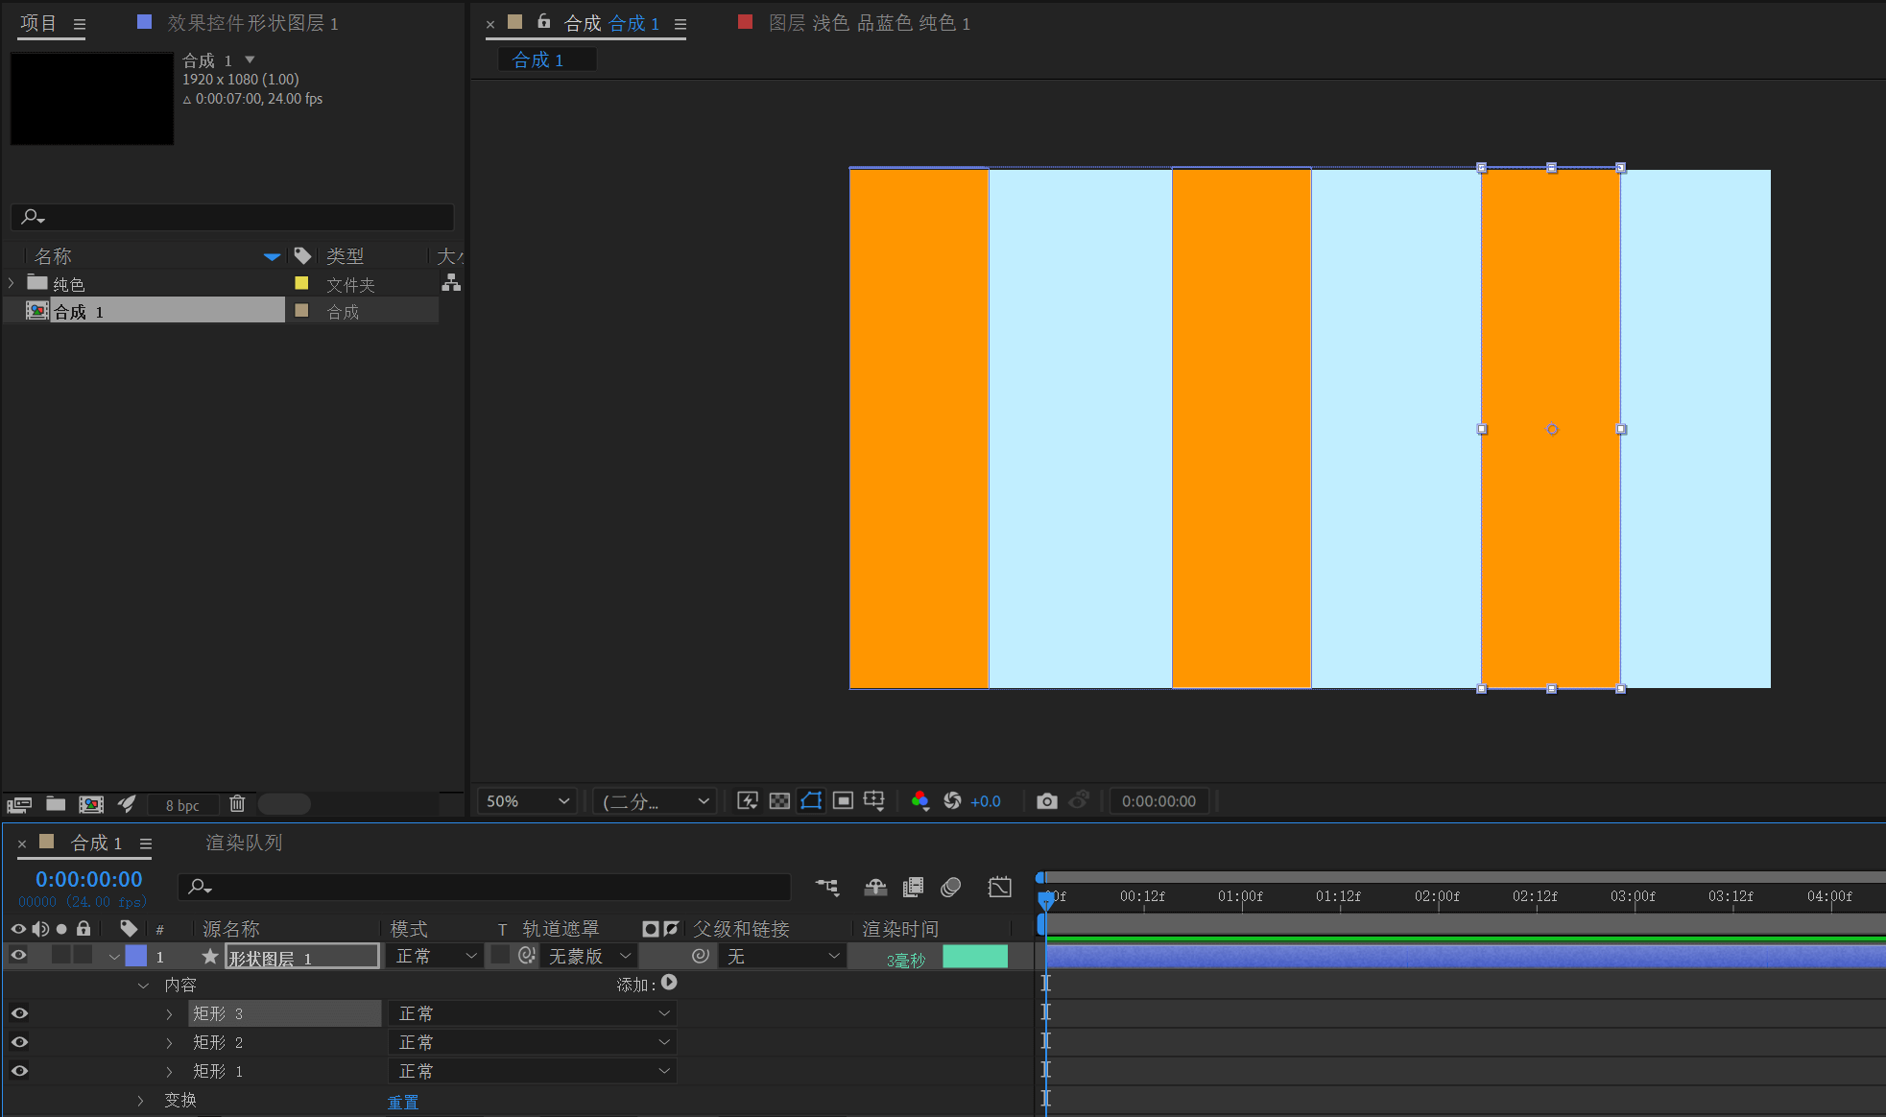Click the tan label swatch of 合成 1 item

coord(301,310)
